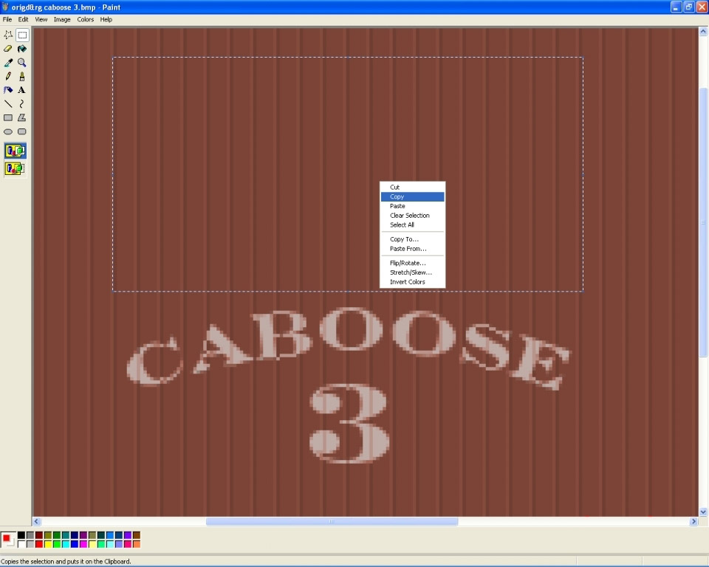Viewport: 709px width, 567px height.
Task: Select the Free-Form Select tool
Action: [8, 35]
